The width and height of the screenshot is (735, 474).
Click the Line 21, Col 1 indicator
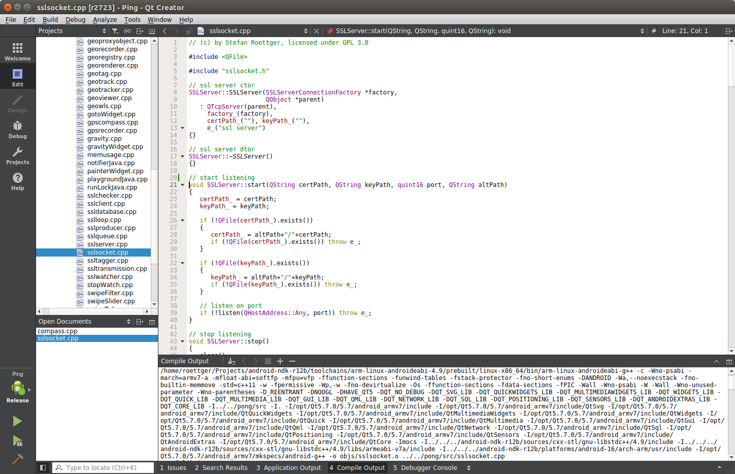pos(685,31)
